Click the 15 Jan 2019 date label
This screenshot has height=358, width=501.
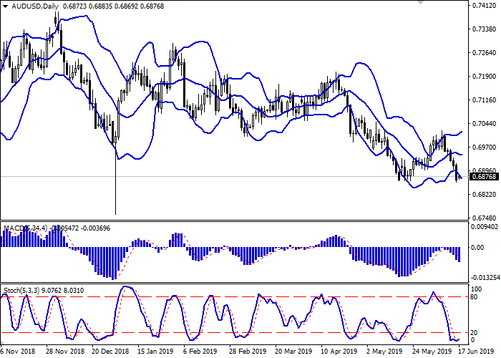tap(155, 352)
